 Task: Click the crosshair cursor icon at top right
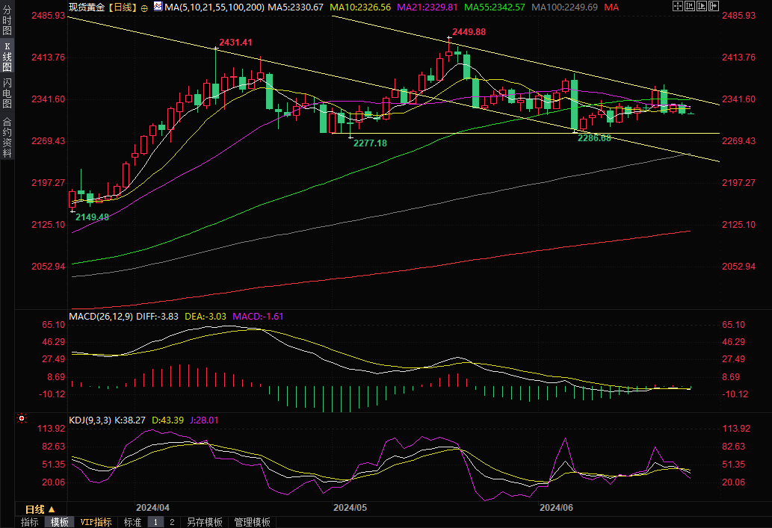678,6
